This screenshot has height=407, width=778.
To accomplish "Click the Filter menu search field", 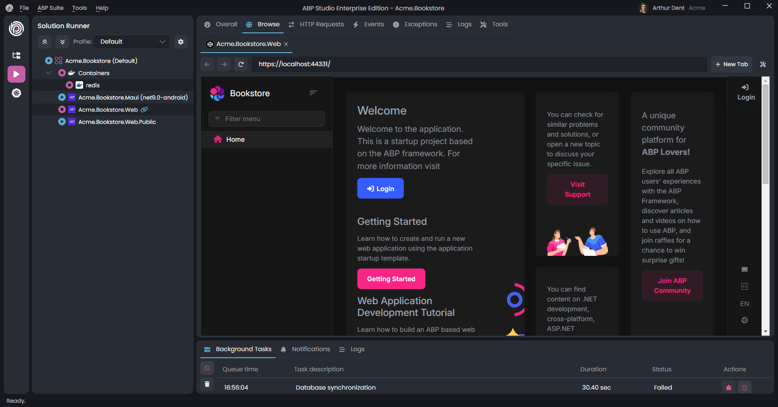I will (267, 119).
